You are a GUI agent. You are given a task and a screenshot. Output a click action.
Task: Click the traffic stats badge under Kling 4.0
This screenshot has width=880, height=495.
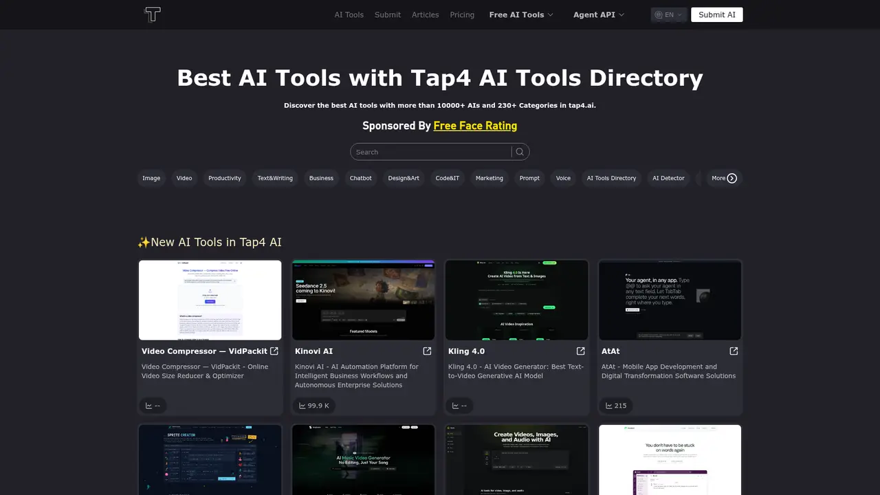tap(459, 406)
